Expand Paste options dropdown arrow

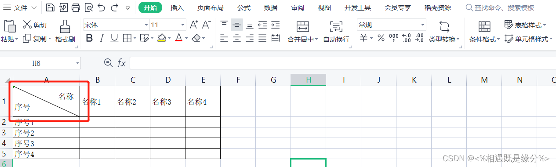(x=17, y=39)
